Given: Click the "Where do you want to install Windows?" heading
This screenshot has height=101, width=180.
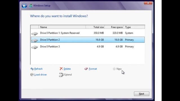Looking at the screenshot, I should pyautogui.click(x=59, y=16).
